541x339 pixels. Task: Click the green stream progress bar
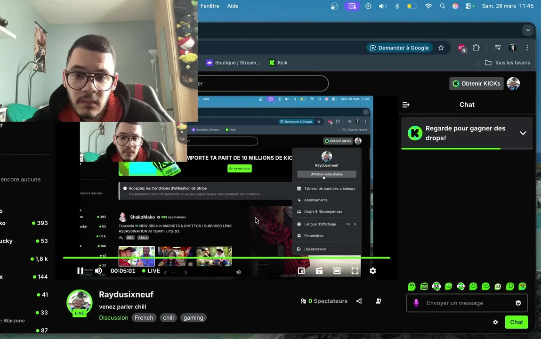(226, 258)
